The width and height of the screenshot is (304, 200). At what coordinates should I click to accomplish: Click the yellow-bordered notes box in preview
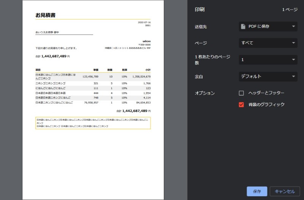click(x=93, y=123)
